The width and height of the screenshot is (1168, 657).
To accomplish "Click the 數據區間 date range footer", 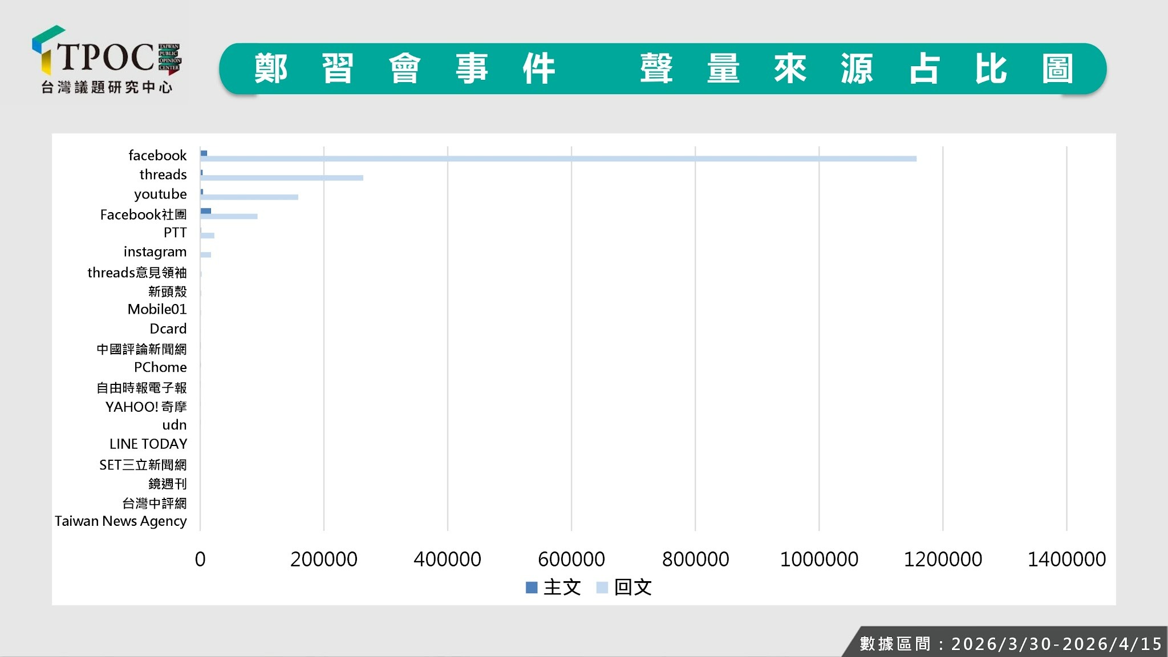I will coord(1010,644).
